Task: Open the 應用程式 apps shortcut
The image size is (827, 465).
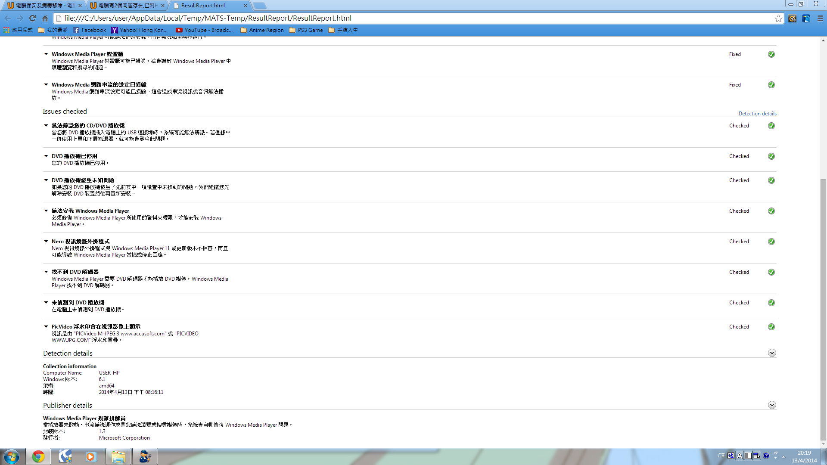Action: tap(18, 30)
